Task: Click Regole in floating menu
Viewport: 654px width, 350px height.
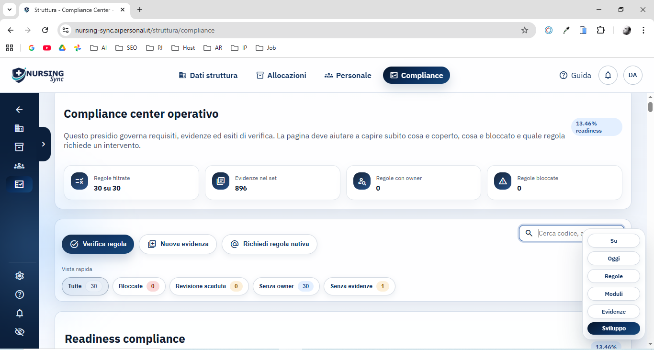Action: 614,276
